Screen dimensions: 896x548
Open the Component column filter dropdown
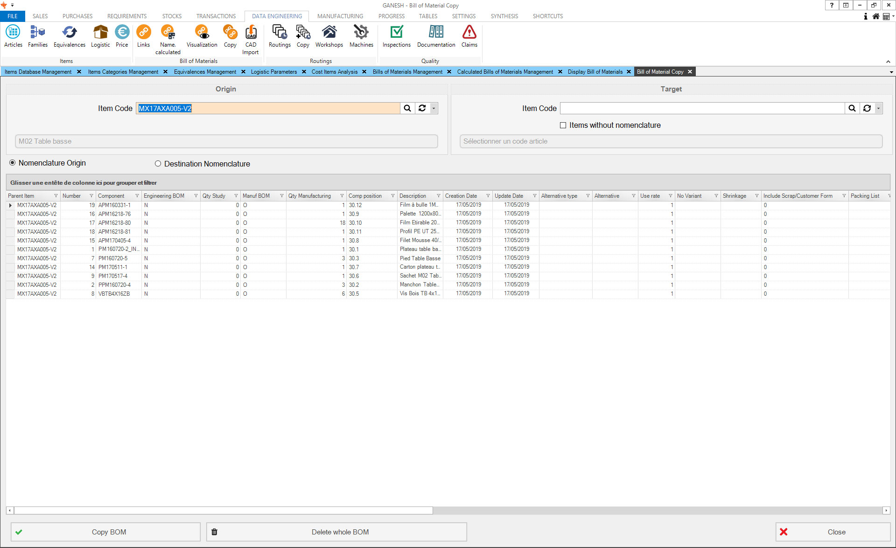point(137,196)
